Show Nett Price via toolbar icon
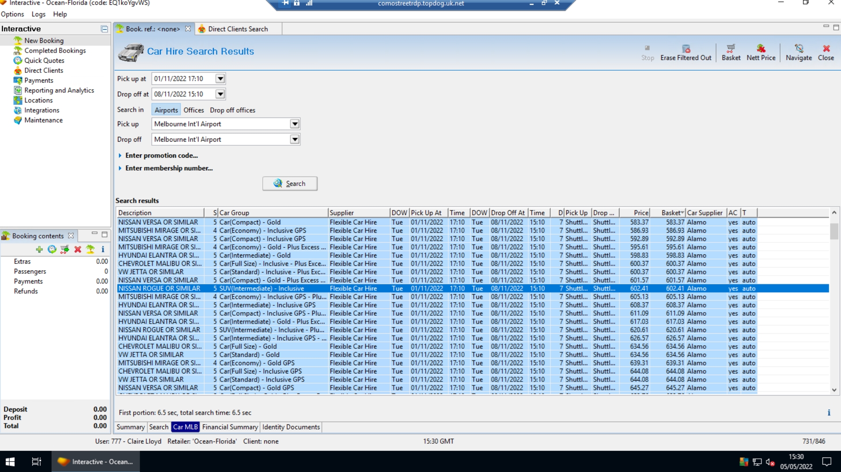The height and width of the screenshot is (472, 841). point(761,53)
